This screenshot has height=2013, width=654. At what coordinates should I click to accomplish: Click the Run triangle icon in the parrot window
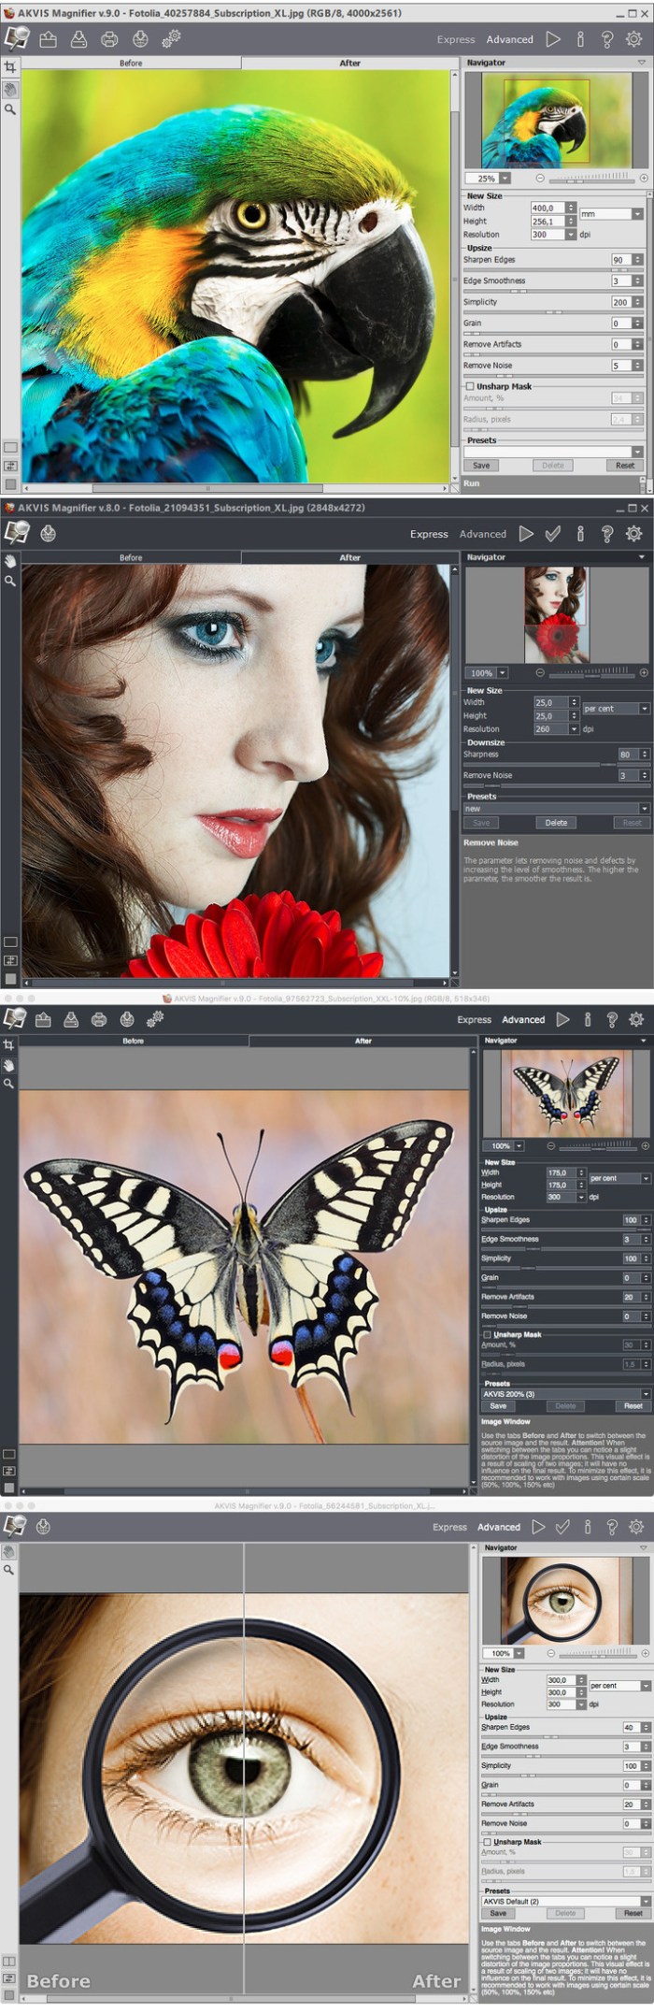click(553, 39)
